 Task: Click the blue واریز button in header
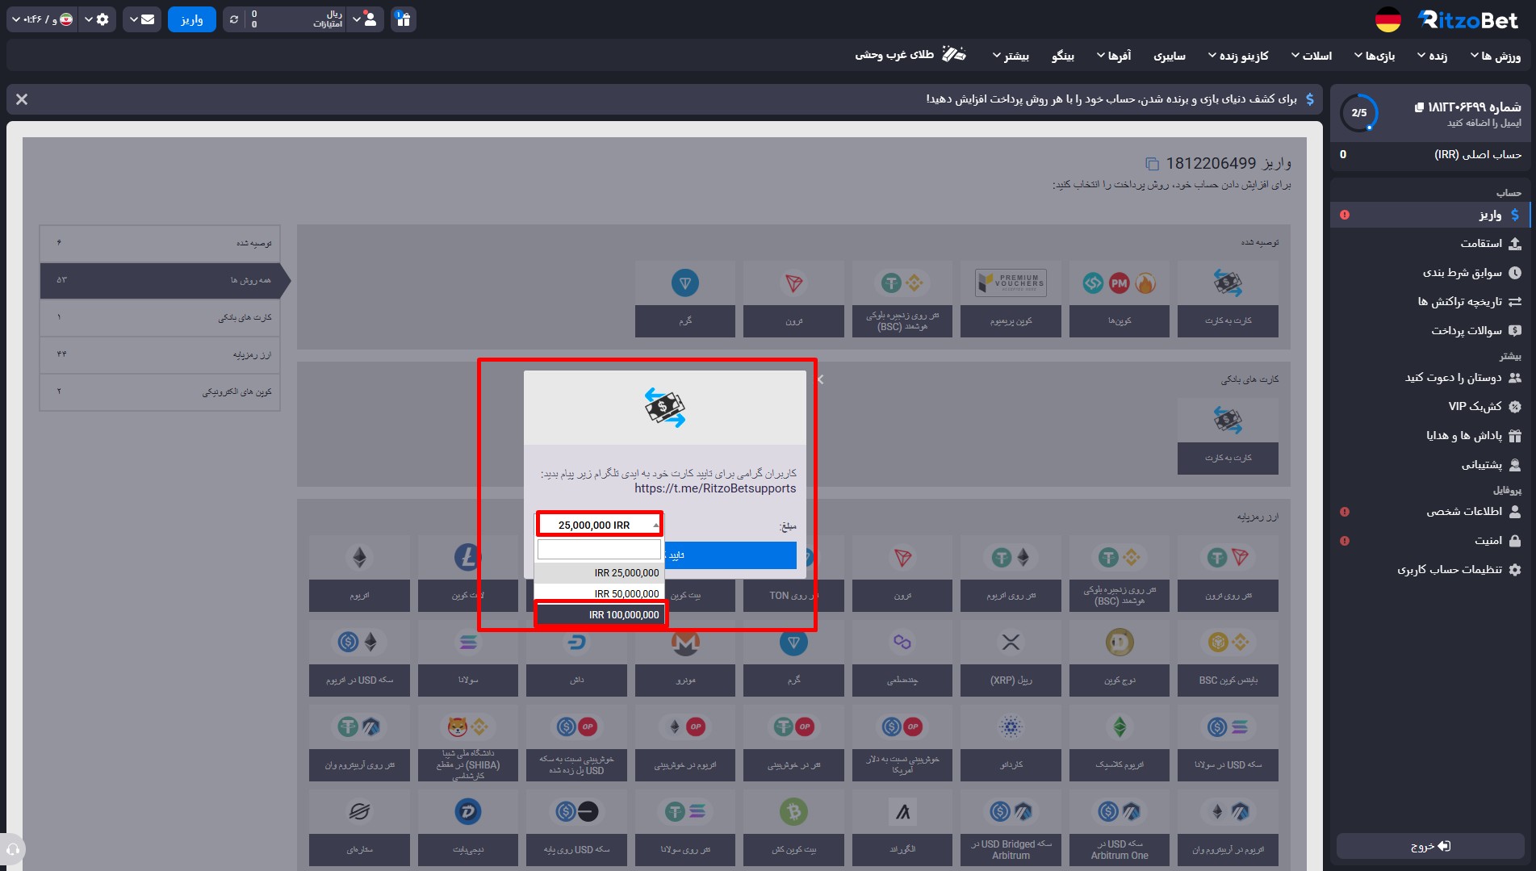(192, 19)
